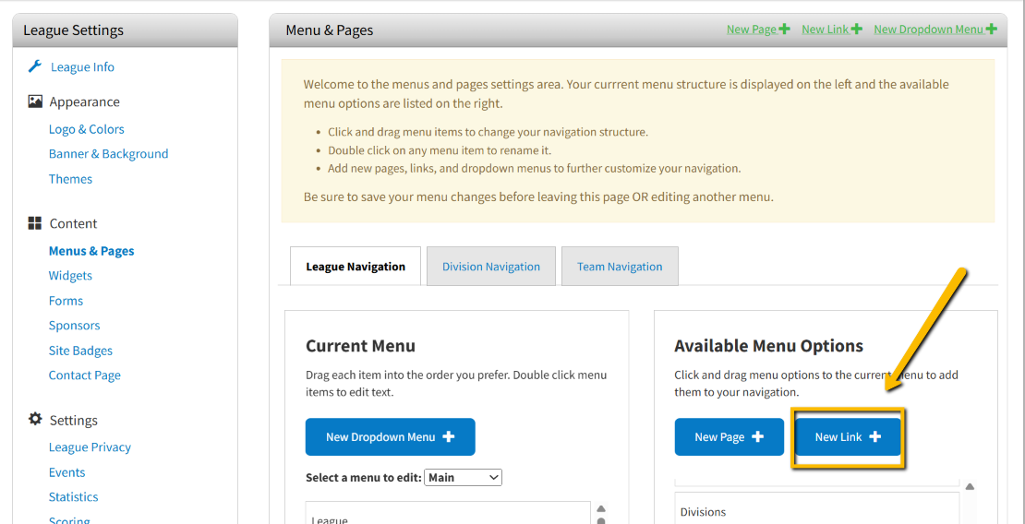Click the Current Menu heading
The width and height of the screenshot is (1025, 524).
click(x=360, y=346)
